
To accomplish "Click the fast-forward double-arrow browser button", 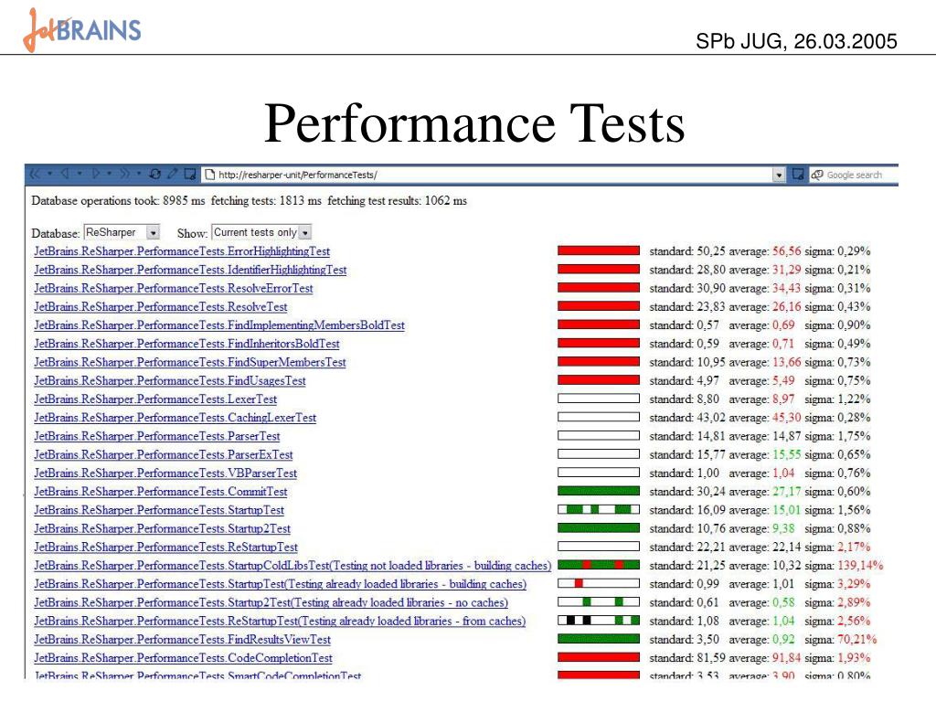I will tap(124, 175).
